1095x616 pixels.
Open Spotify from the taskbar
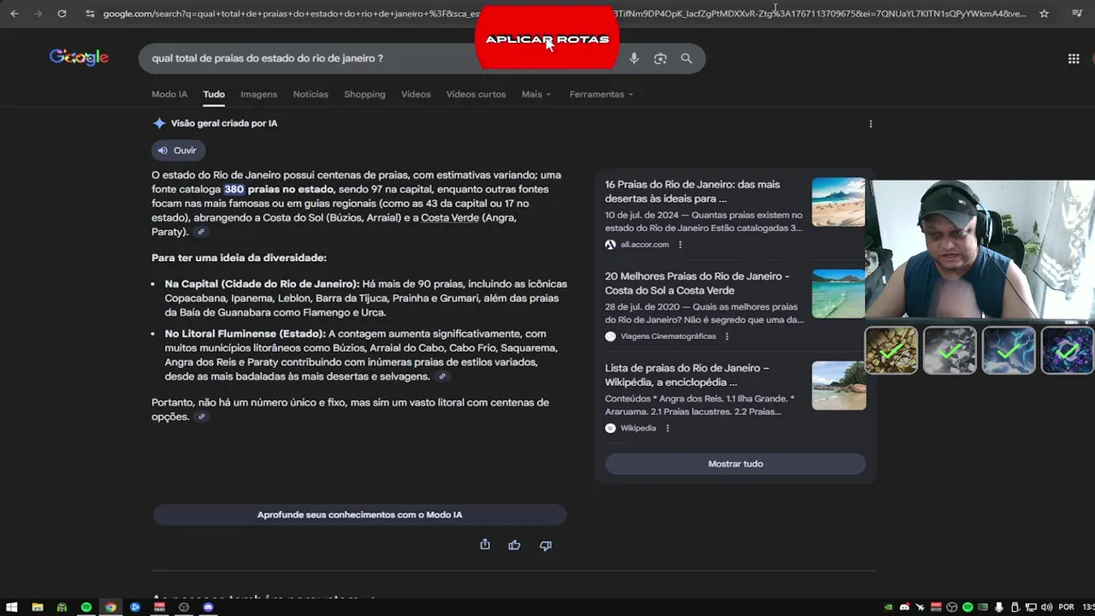click(86, 607)
